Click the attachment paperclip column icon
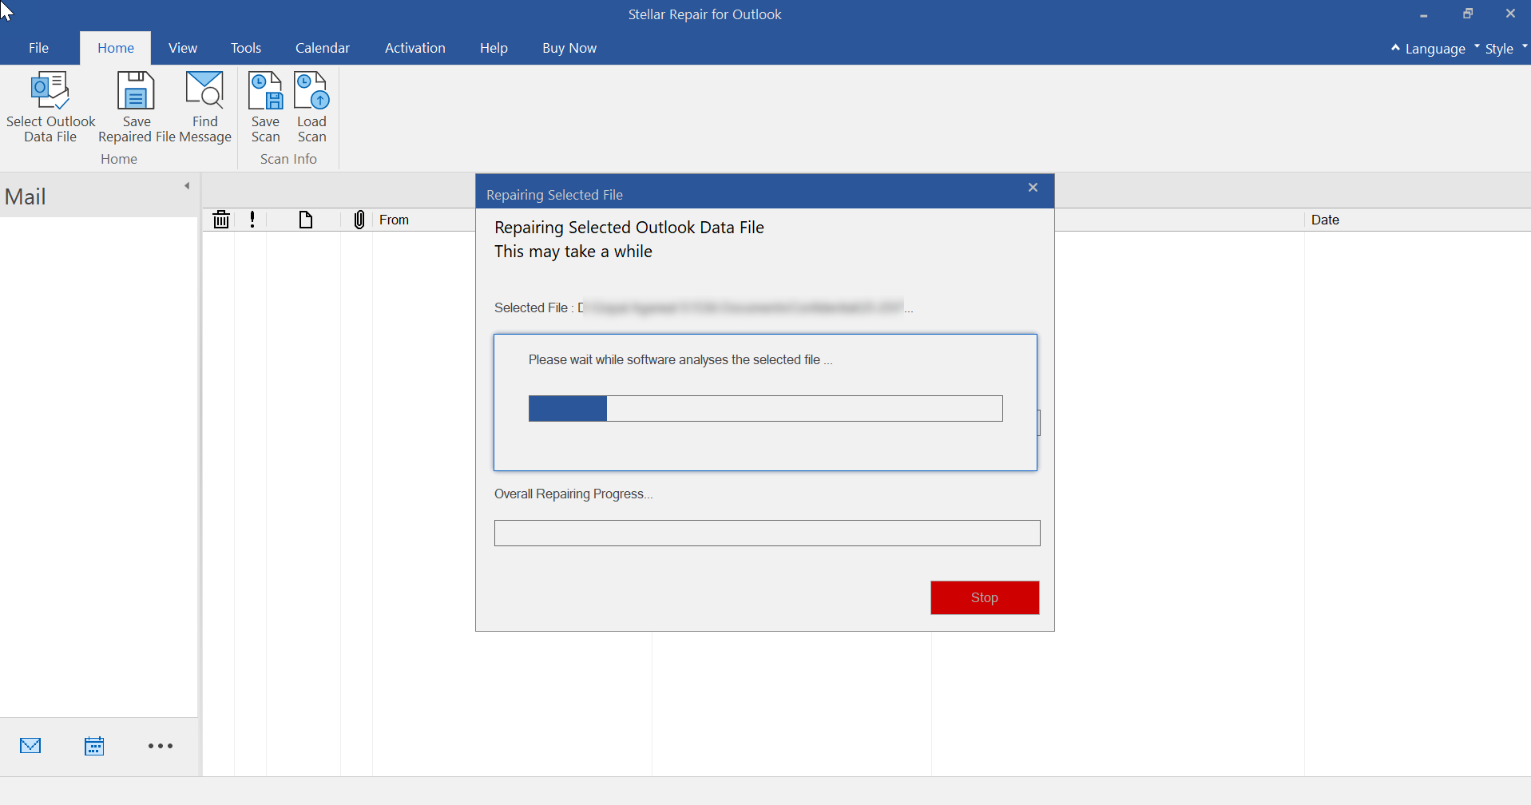The image size is (1531, 805). (x=359, y=220)
